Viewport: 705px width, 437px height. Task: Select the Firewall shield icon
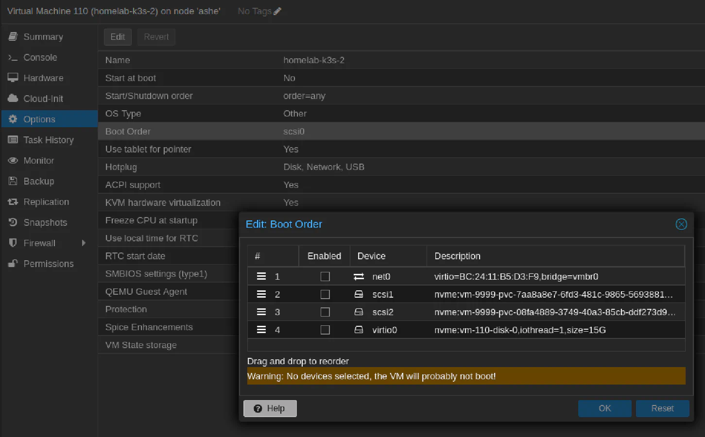[13, 243]
